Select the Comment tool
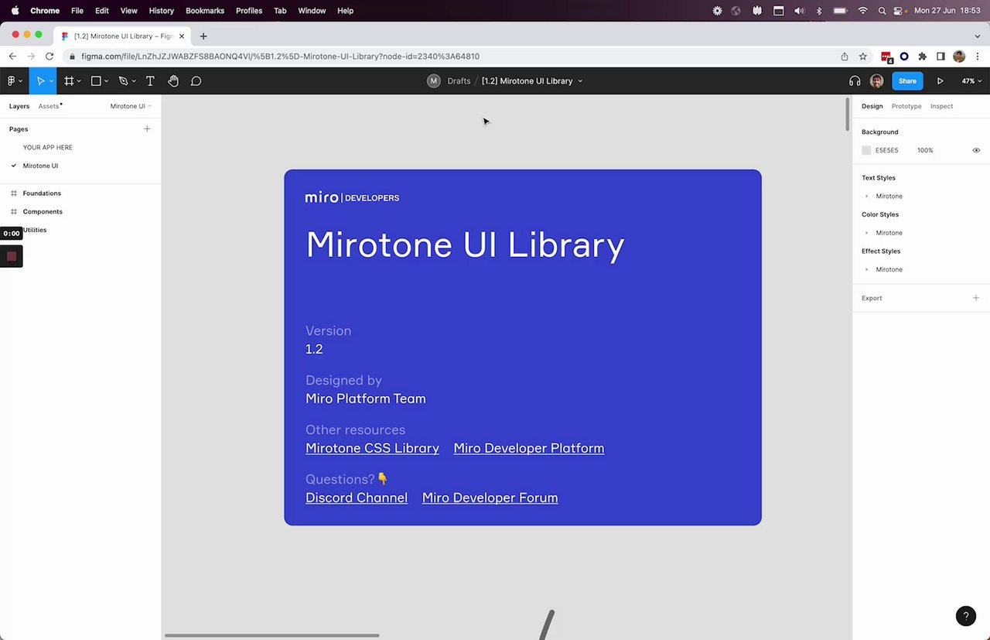The width and height of the screenshot is (990, 640). point(196,80)
